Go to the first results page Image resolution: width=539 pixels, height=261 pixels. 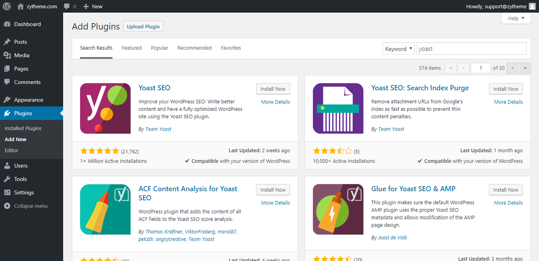click(x=451, y=68)
